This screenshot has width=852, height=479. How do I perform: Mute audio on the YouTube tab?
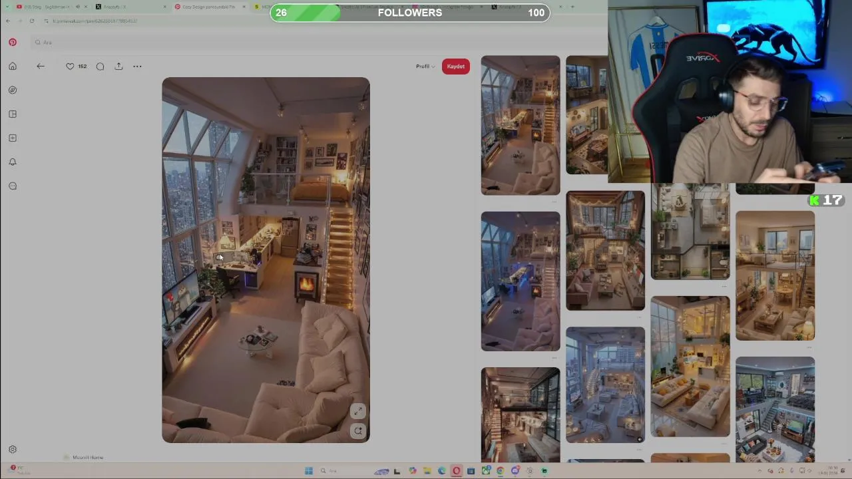click(77, 7)
